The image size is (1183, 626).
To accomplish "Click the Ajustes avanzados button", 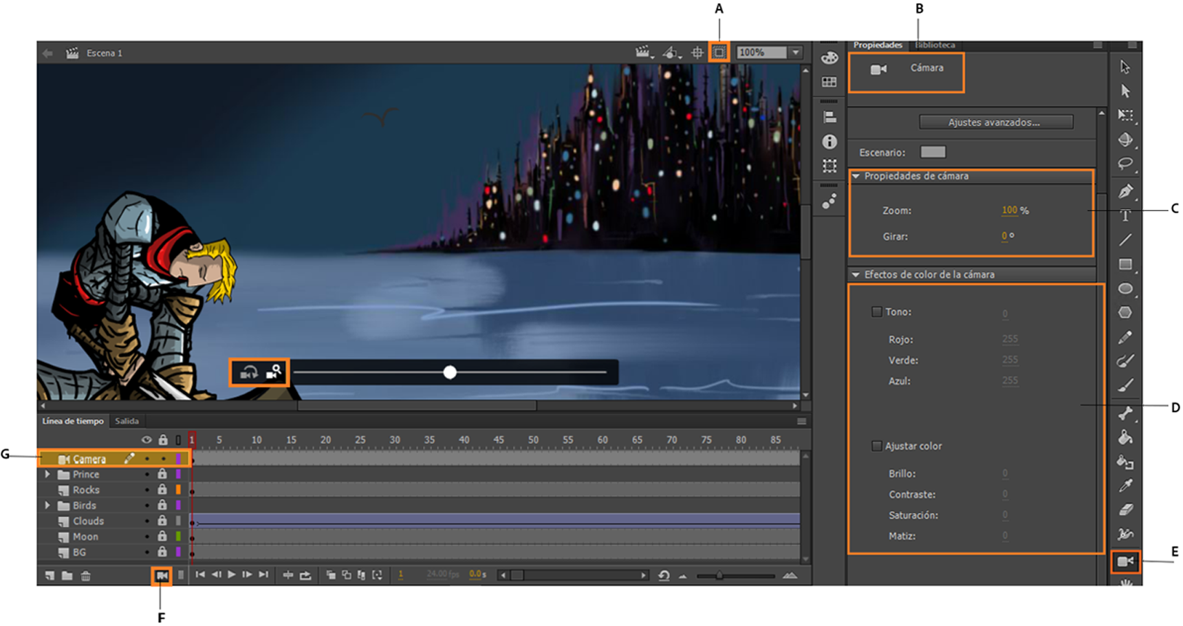I will (996, 122).
